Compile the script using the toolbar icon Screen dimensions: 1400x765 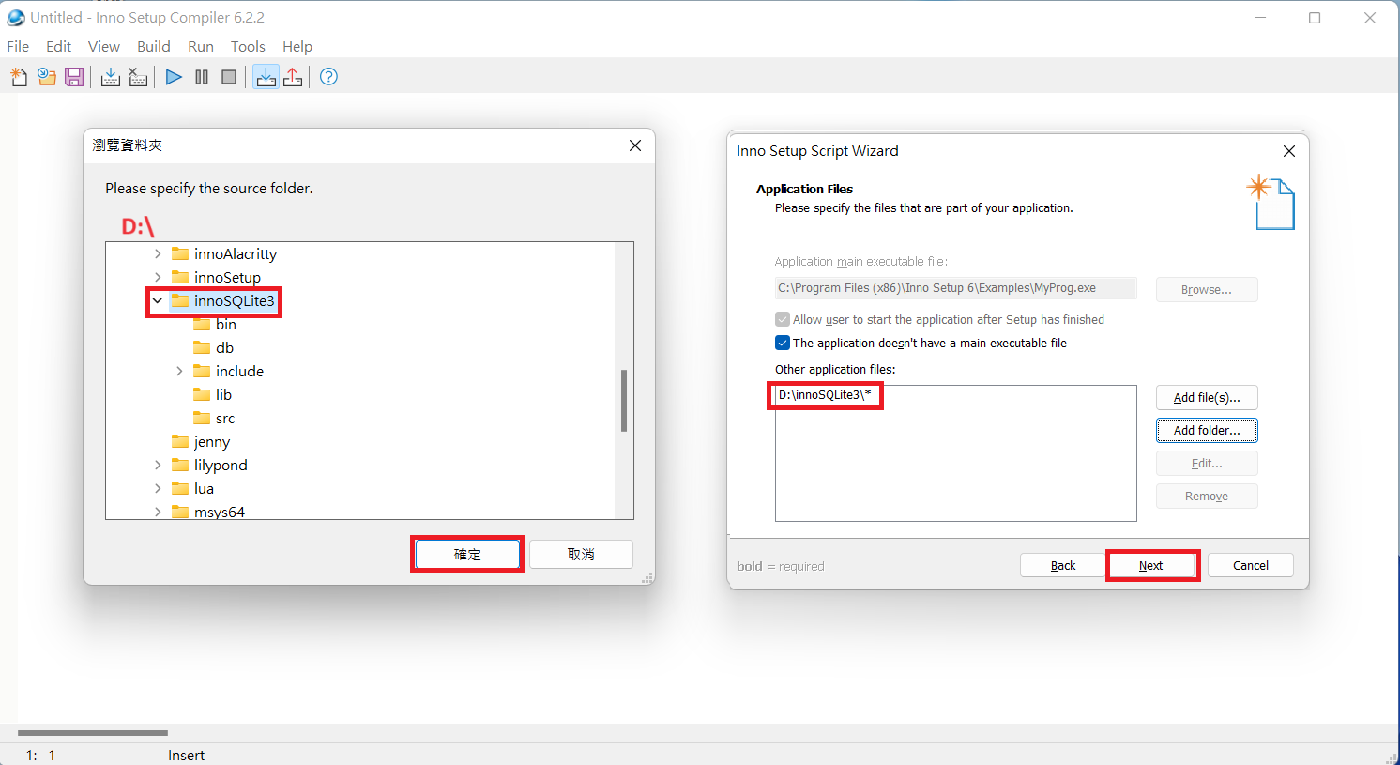110,77
